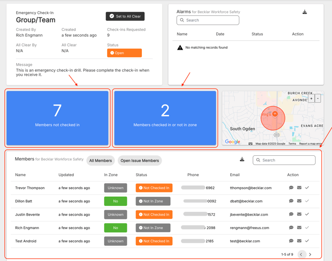
Task: Click email rengmann@freeus.com
Action: click(x=249, y=228)
